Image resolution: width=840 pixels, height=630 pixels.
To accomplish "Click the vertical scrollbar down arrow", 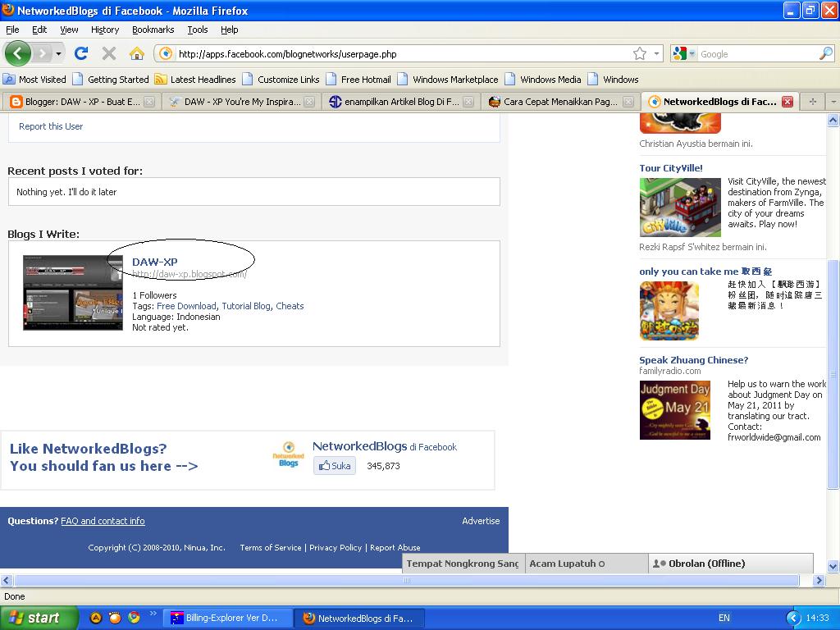I will pyautogui.click(x=833, y=566).
